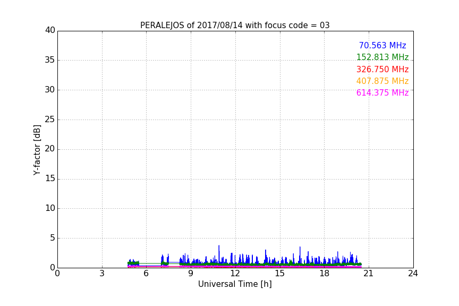The height and width of the screenshot is (306, 459).
Task: Click the y-axis tick label 30
Action: click(x=50, y=90)
